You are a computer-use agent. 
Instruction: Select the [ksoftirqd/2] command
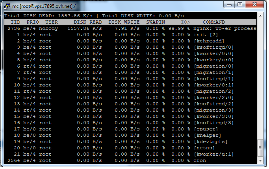pyautogui.click(x=213, y=104)
